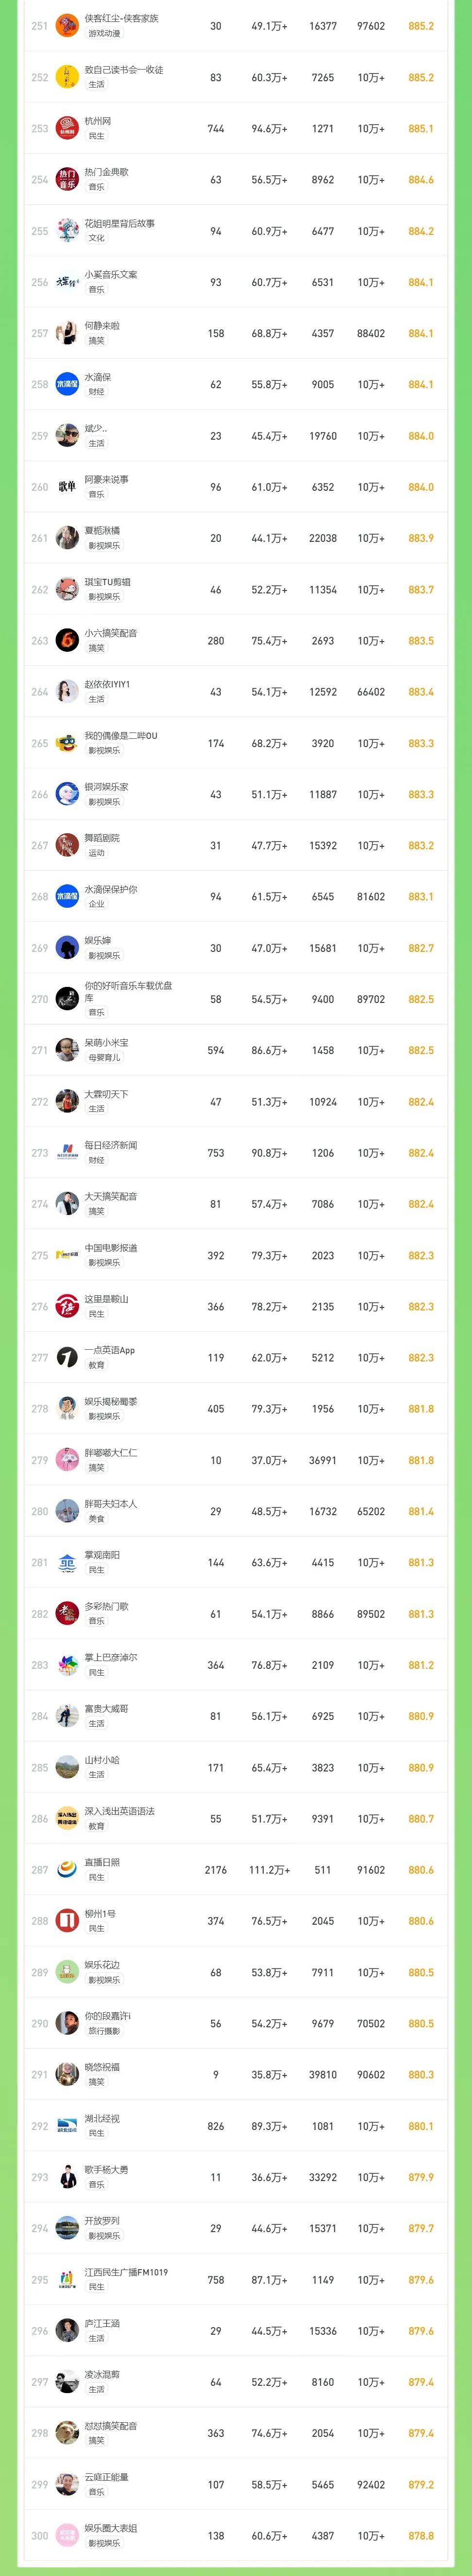Click the 财经 tag under 水滴保
The image size is (472, 2576).
click(96, 391)
